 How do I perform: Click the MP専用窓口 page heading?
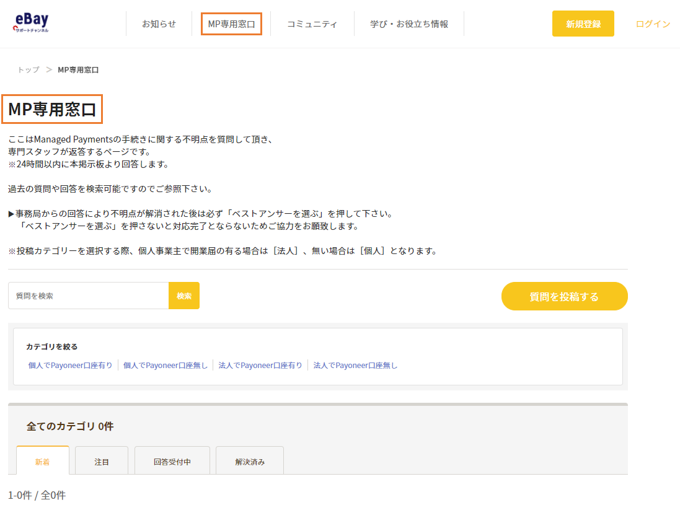pyautogui.click(x=52, y=109)
